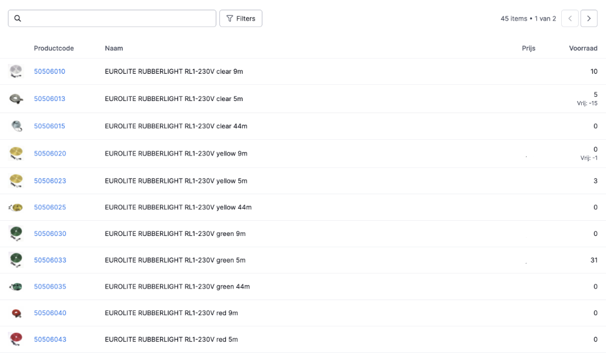
Task: Open product code 50506013 link
Action: [x=50, y=99]
